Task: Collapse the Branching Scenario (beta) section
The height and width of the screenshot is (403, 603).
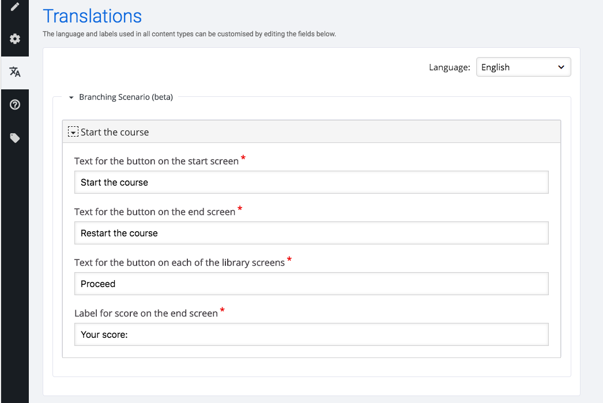Action: coord(71,97)
